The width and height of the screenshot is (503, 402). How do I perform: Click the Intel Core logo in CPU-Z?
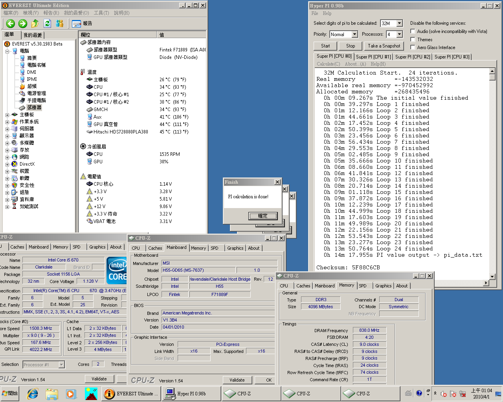117,270
